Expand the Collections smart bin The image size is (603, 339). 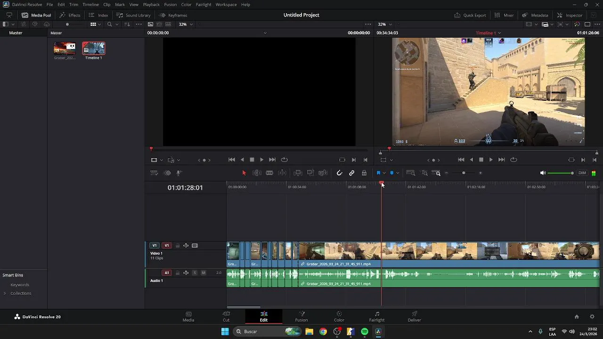coord(5,293)
